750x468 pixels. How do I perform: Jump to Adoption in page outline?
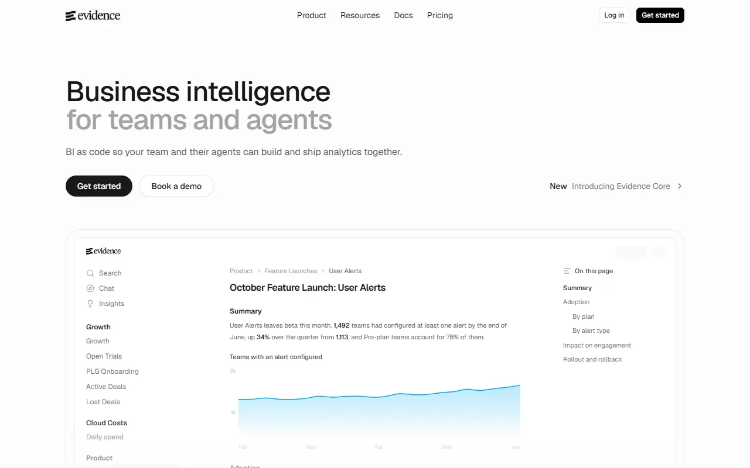[576, 302]
